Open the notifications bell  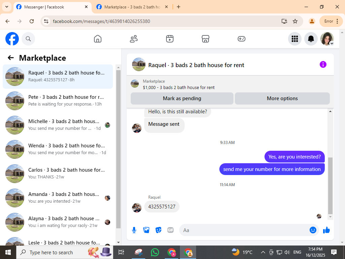pyautogui.click(x=311, y=39)
